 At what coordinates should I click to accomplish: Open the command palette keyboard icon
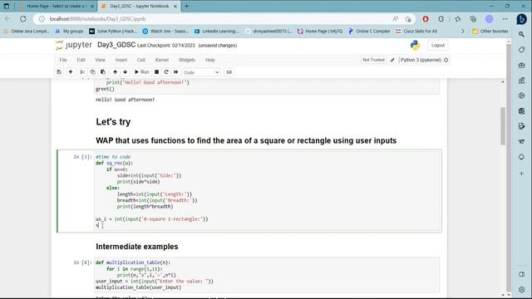[229, 72]
